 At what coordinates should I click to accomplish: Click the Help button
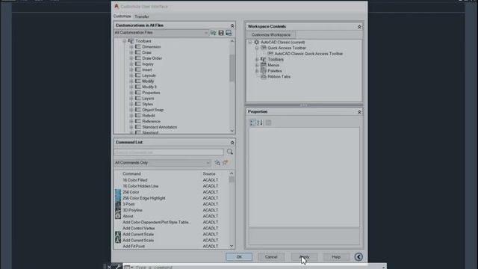click(336, 257)
